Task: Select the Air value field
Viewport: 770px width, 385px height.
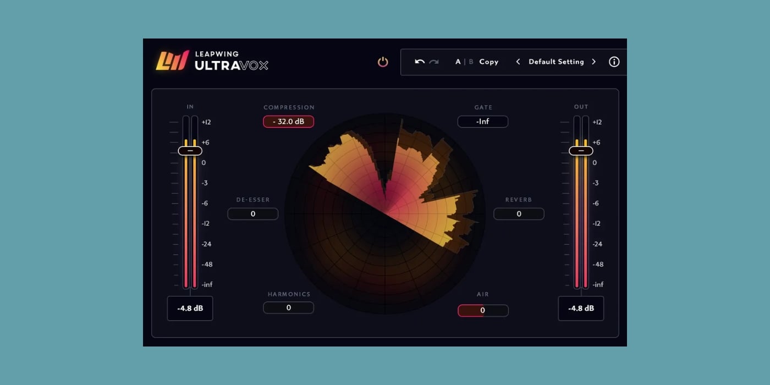Action: tap(483, 310)
